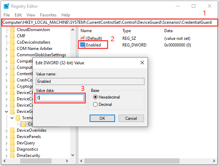Click the Registry Editor app icon in title bar
This screenshot has height=166, width=219.
pyautogui.click(x=6, y=6)
